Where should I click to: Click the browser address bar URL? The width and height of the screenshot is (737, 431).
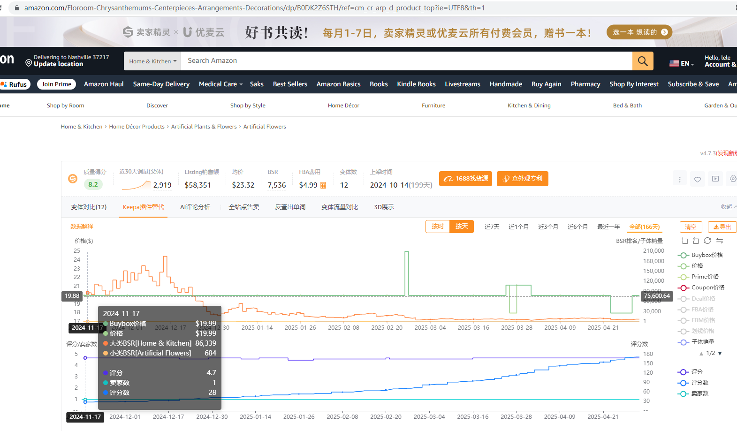point(254,8)
